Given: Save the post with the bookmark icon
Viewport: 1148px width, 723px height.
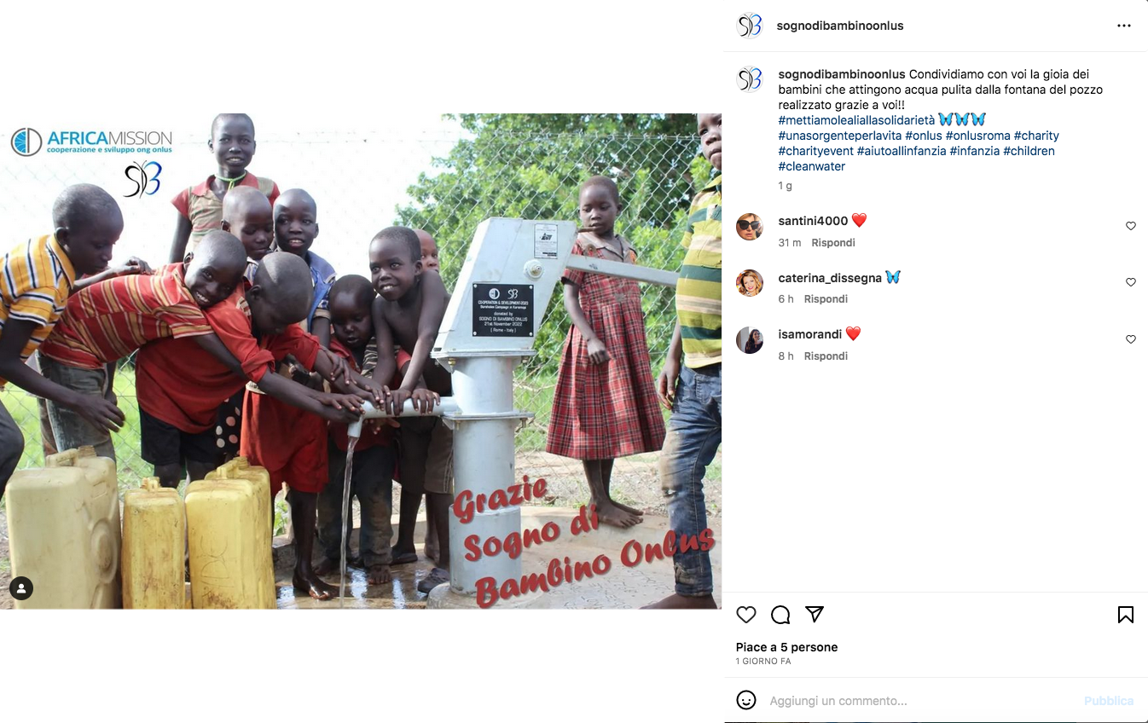Looking at the screenshot, I should 1126,615.
